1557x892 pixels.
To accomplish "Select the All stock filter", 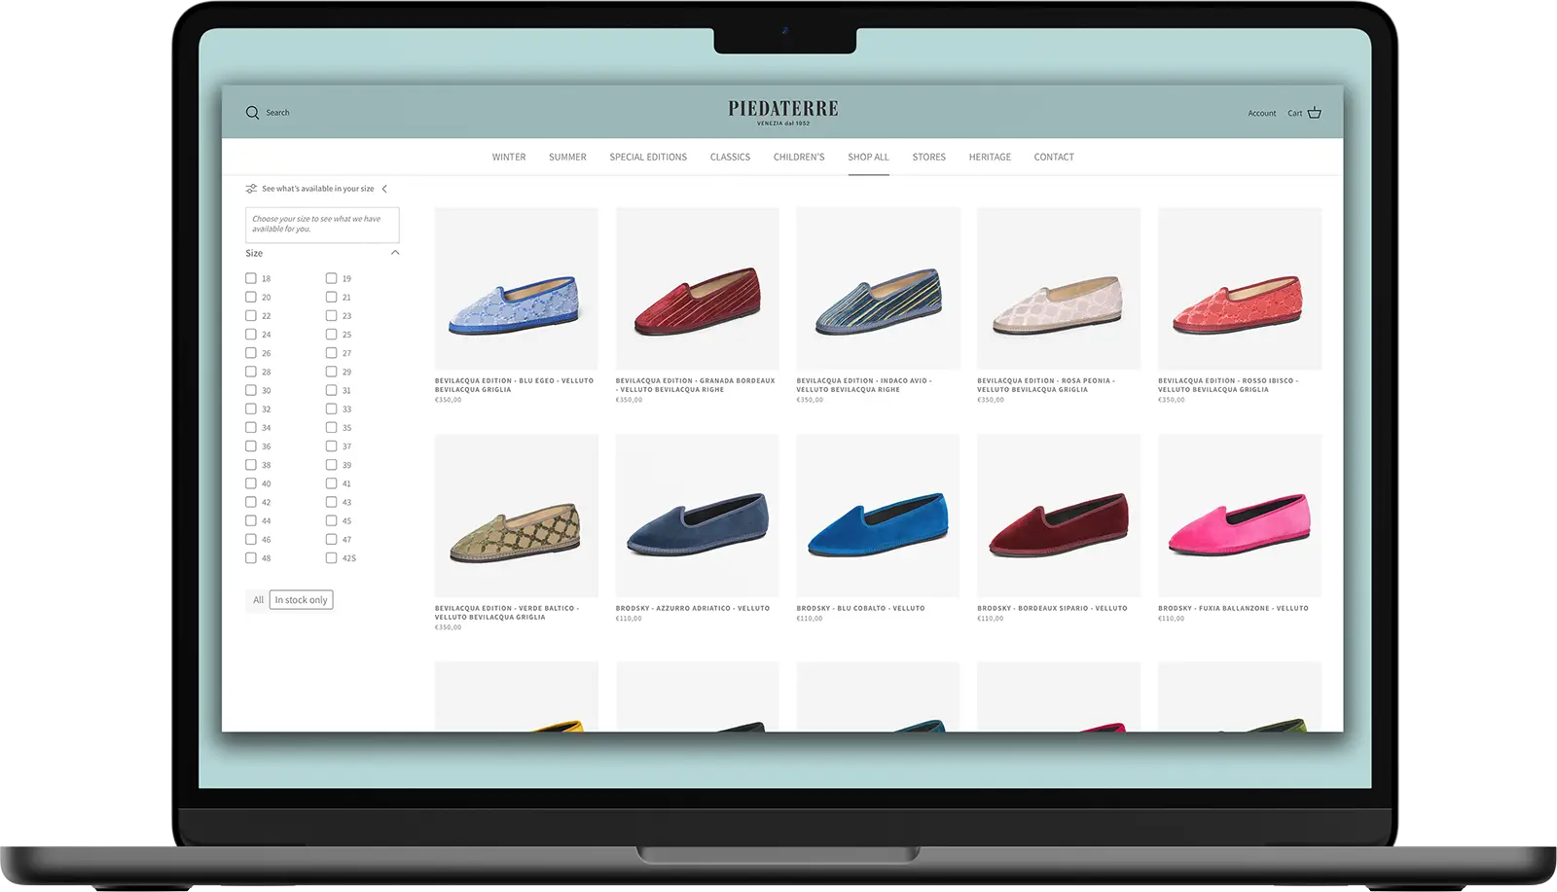I will [x=258, y=600].
